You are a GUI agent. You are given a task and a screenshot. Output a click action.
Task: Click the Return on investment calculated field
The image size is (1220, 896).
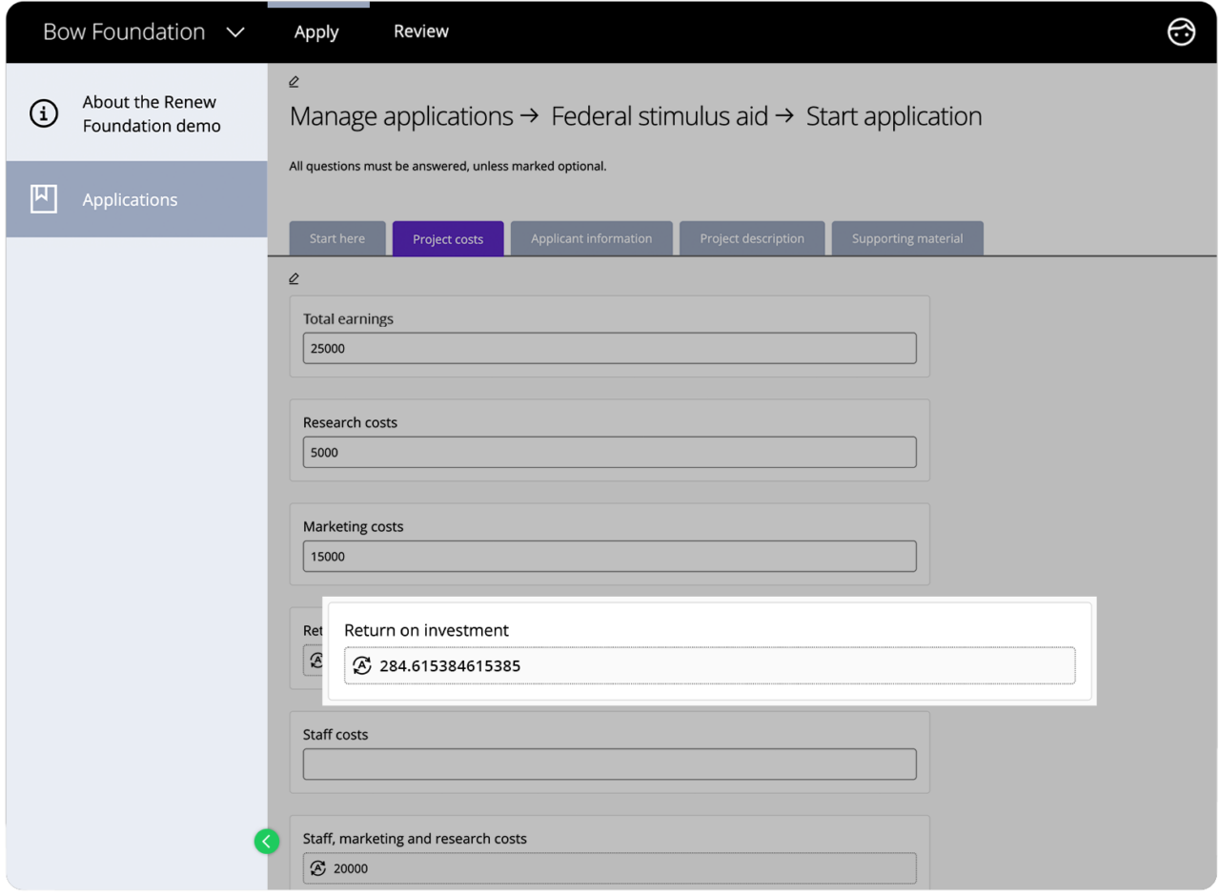(x=710, y=665)
